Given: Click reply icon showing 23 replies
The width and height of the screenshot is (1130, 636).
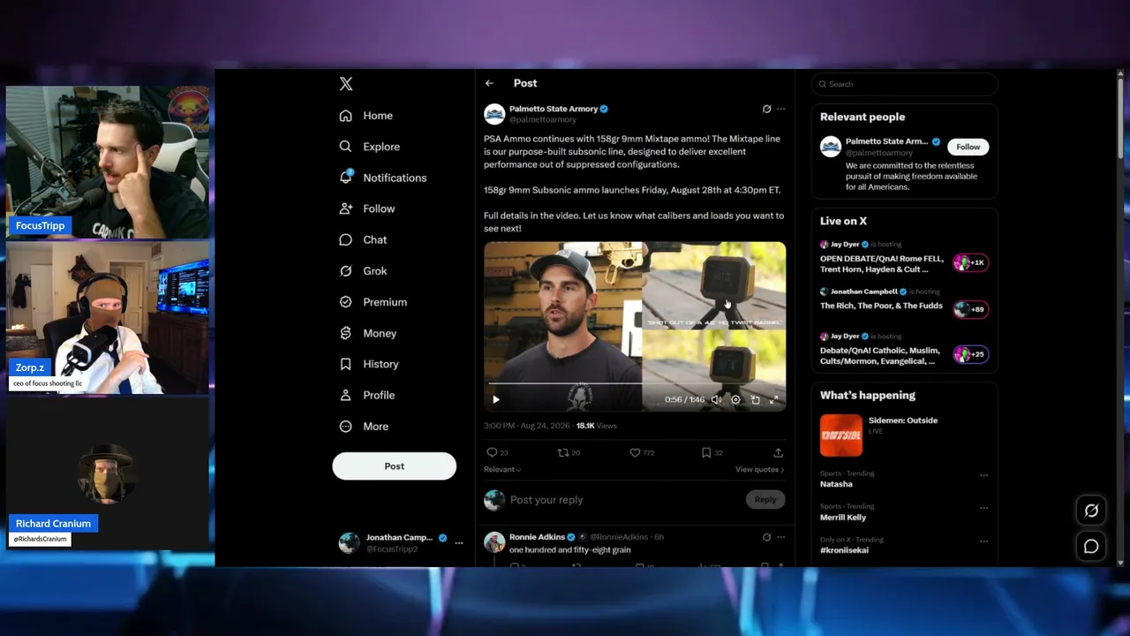Looking at the screenshot, I should coord(498,452).
